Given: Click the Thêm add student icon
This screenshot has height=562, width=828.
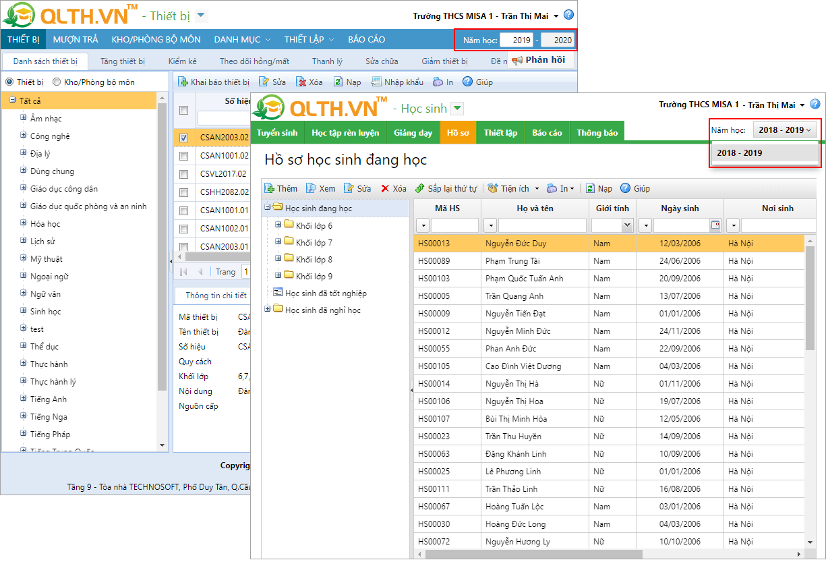Looking at the screenshot, I should click(270, 189).
